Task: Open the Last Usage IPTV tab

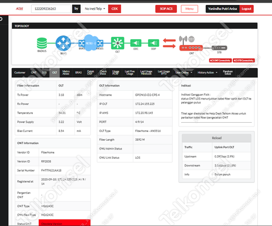Action: 164,73
